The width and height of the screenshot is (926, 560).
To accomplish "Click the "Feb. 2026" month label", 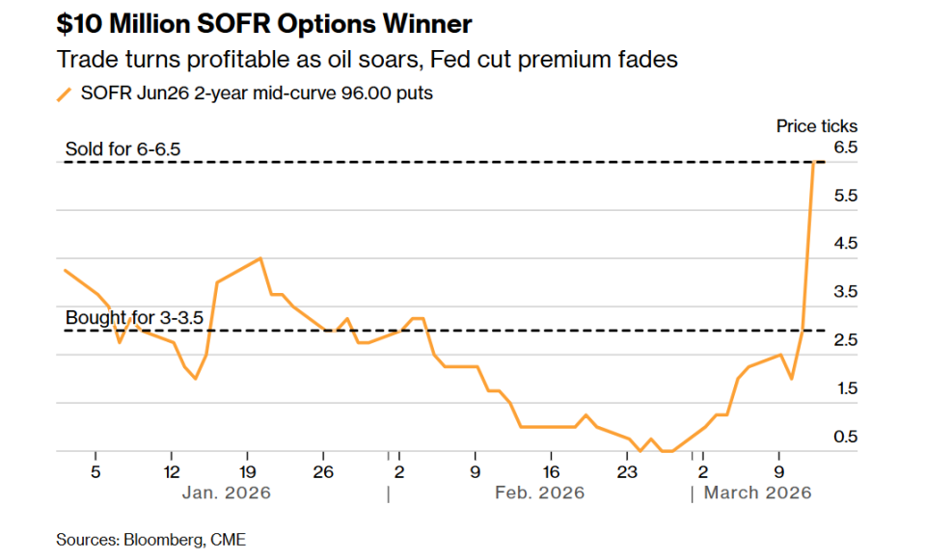I will [x=540, y=493].
